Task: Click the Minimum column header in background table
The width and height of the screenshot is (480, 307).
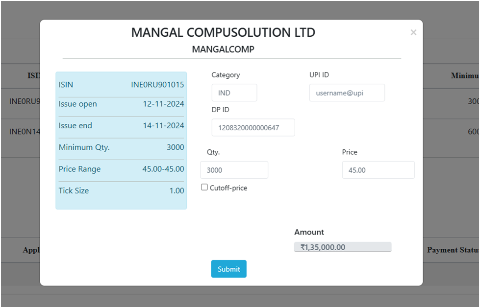Action: point(465,76)
